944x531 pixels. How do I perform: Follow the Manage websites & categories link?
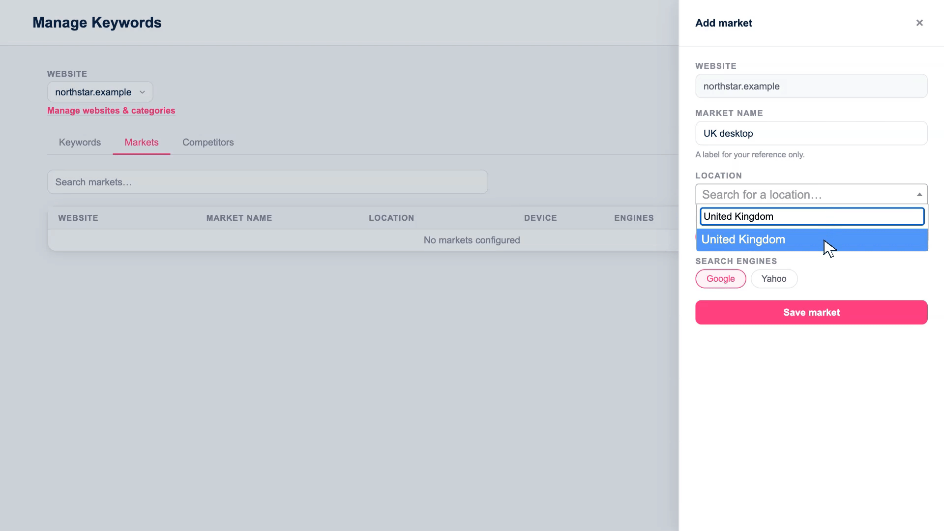click(111, 111)
